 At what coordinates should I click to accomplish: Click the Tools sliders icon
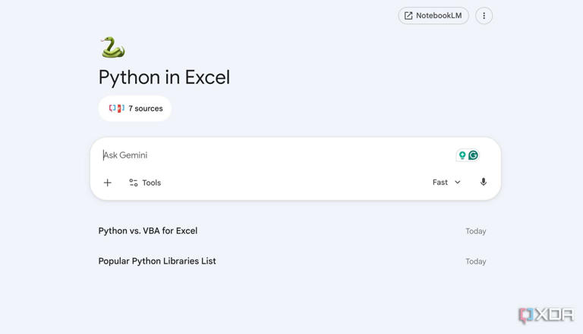pyautogui.click(x=134, y=183)
